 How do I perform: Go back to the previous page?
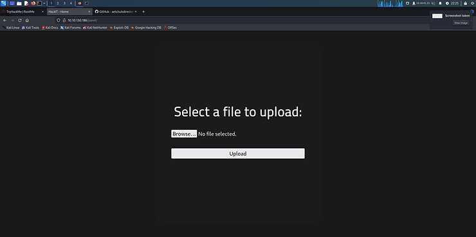5,21
